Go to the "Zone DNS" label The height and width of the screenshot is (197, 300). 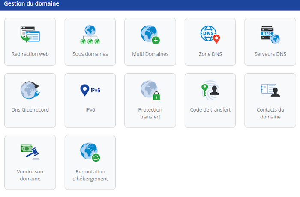210,54
